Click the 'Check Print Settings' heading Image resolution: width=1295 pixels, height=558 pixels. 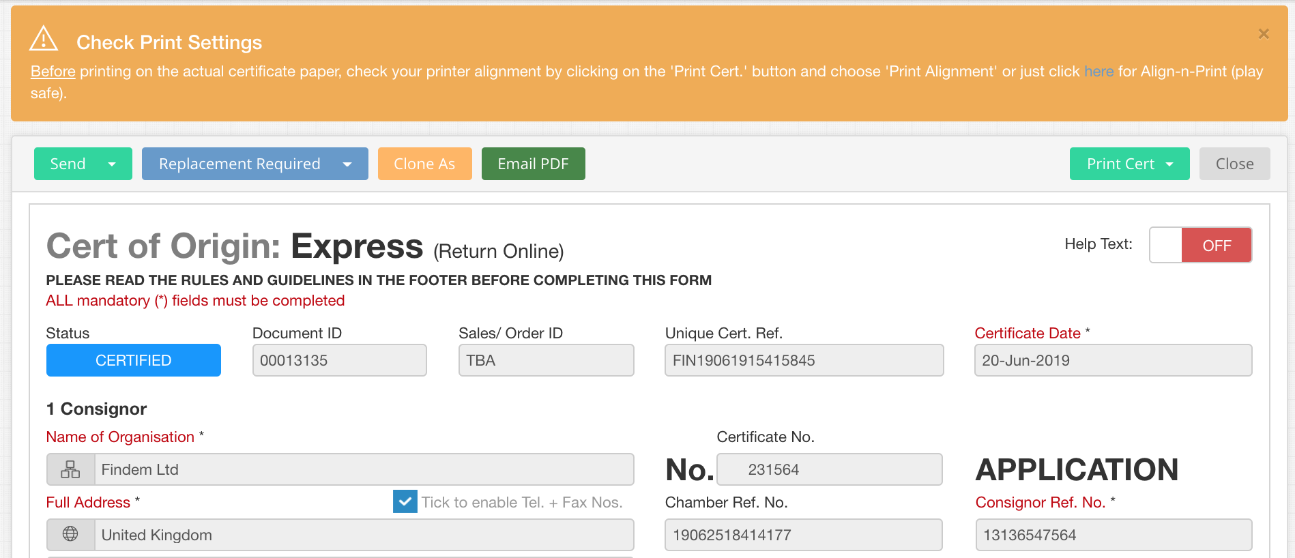tap(169, 42)
